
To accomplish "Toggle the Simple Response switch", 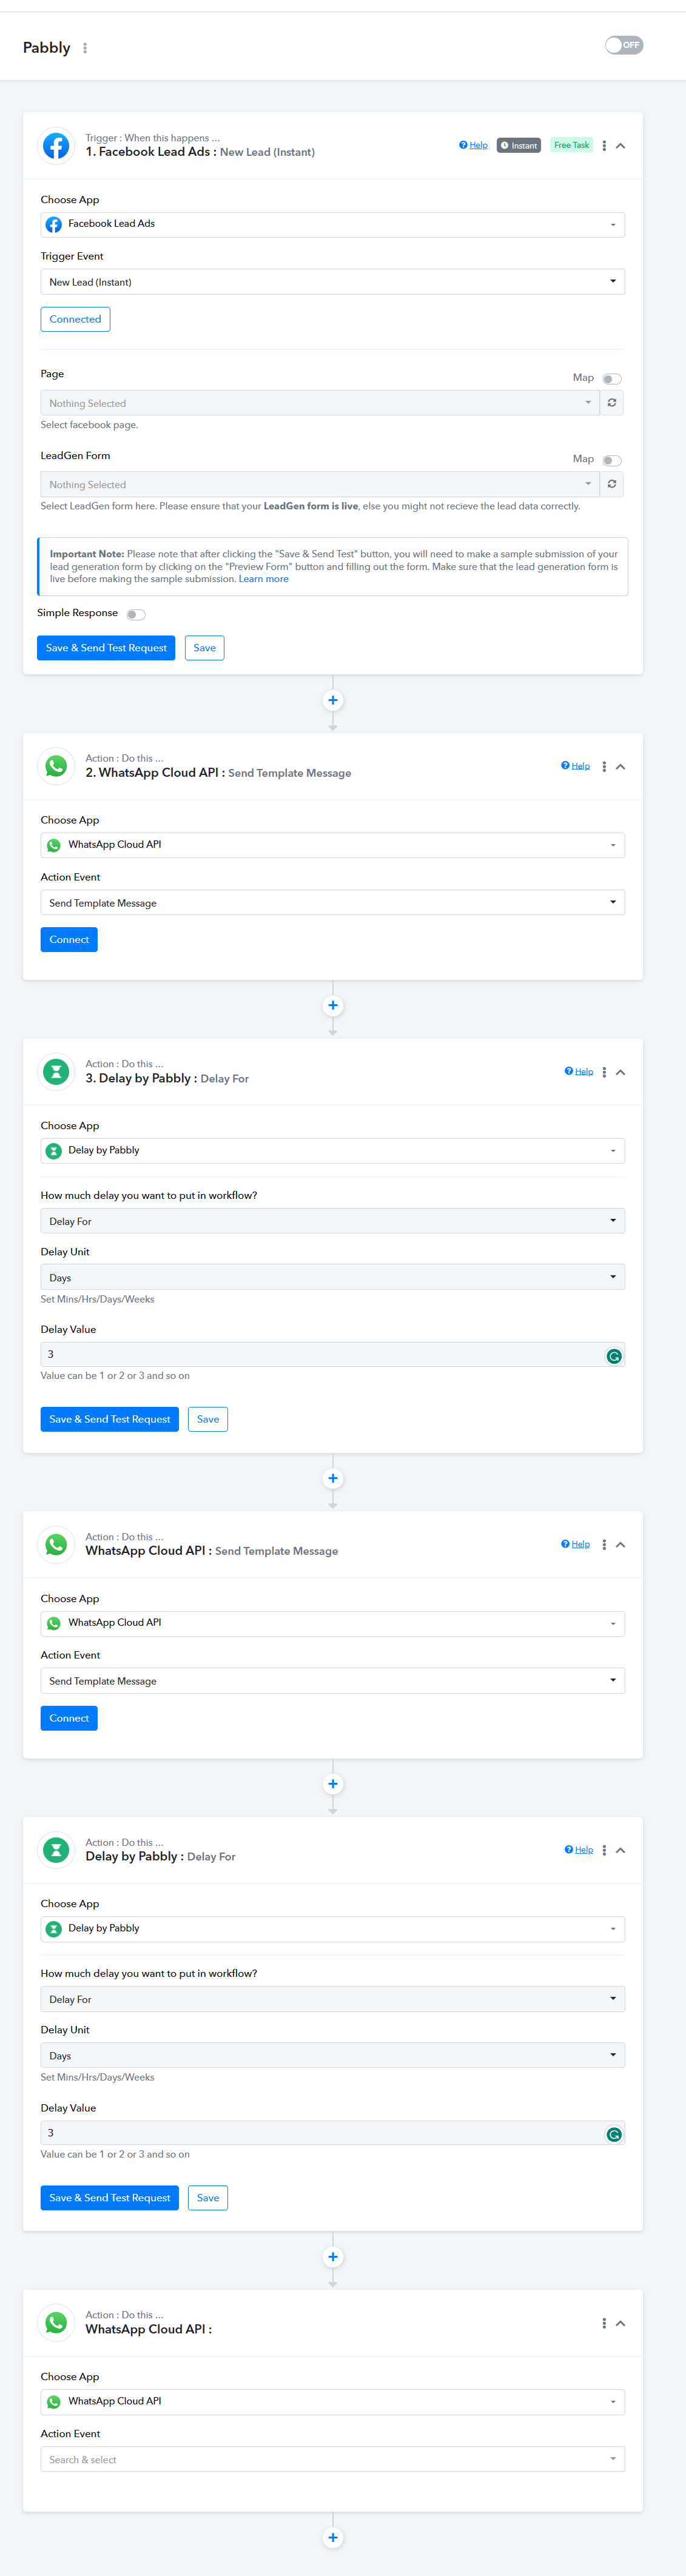I will 136,614.
